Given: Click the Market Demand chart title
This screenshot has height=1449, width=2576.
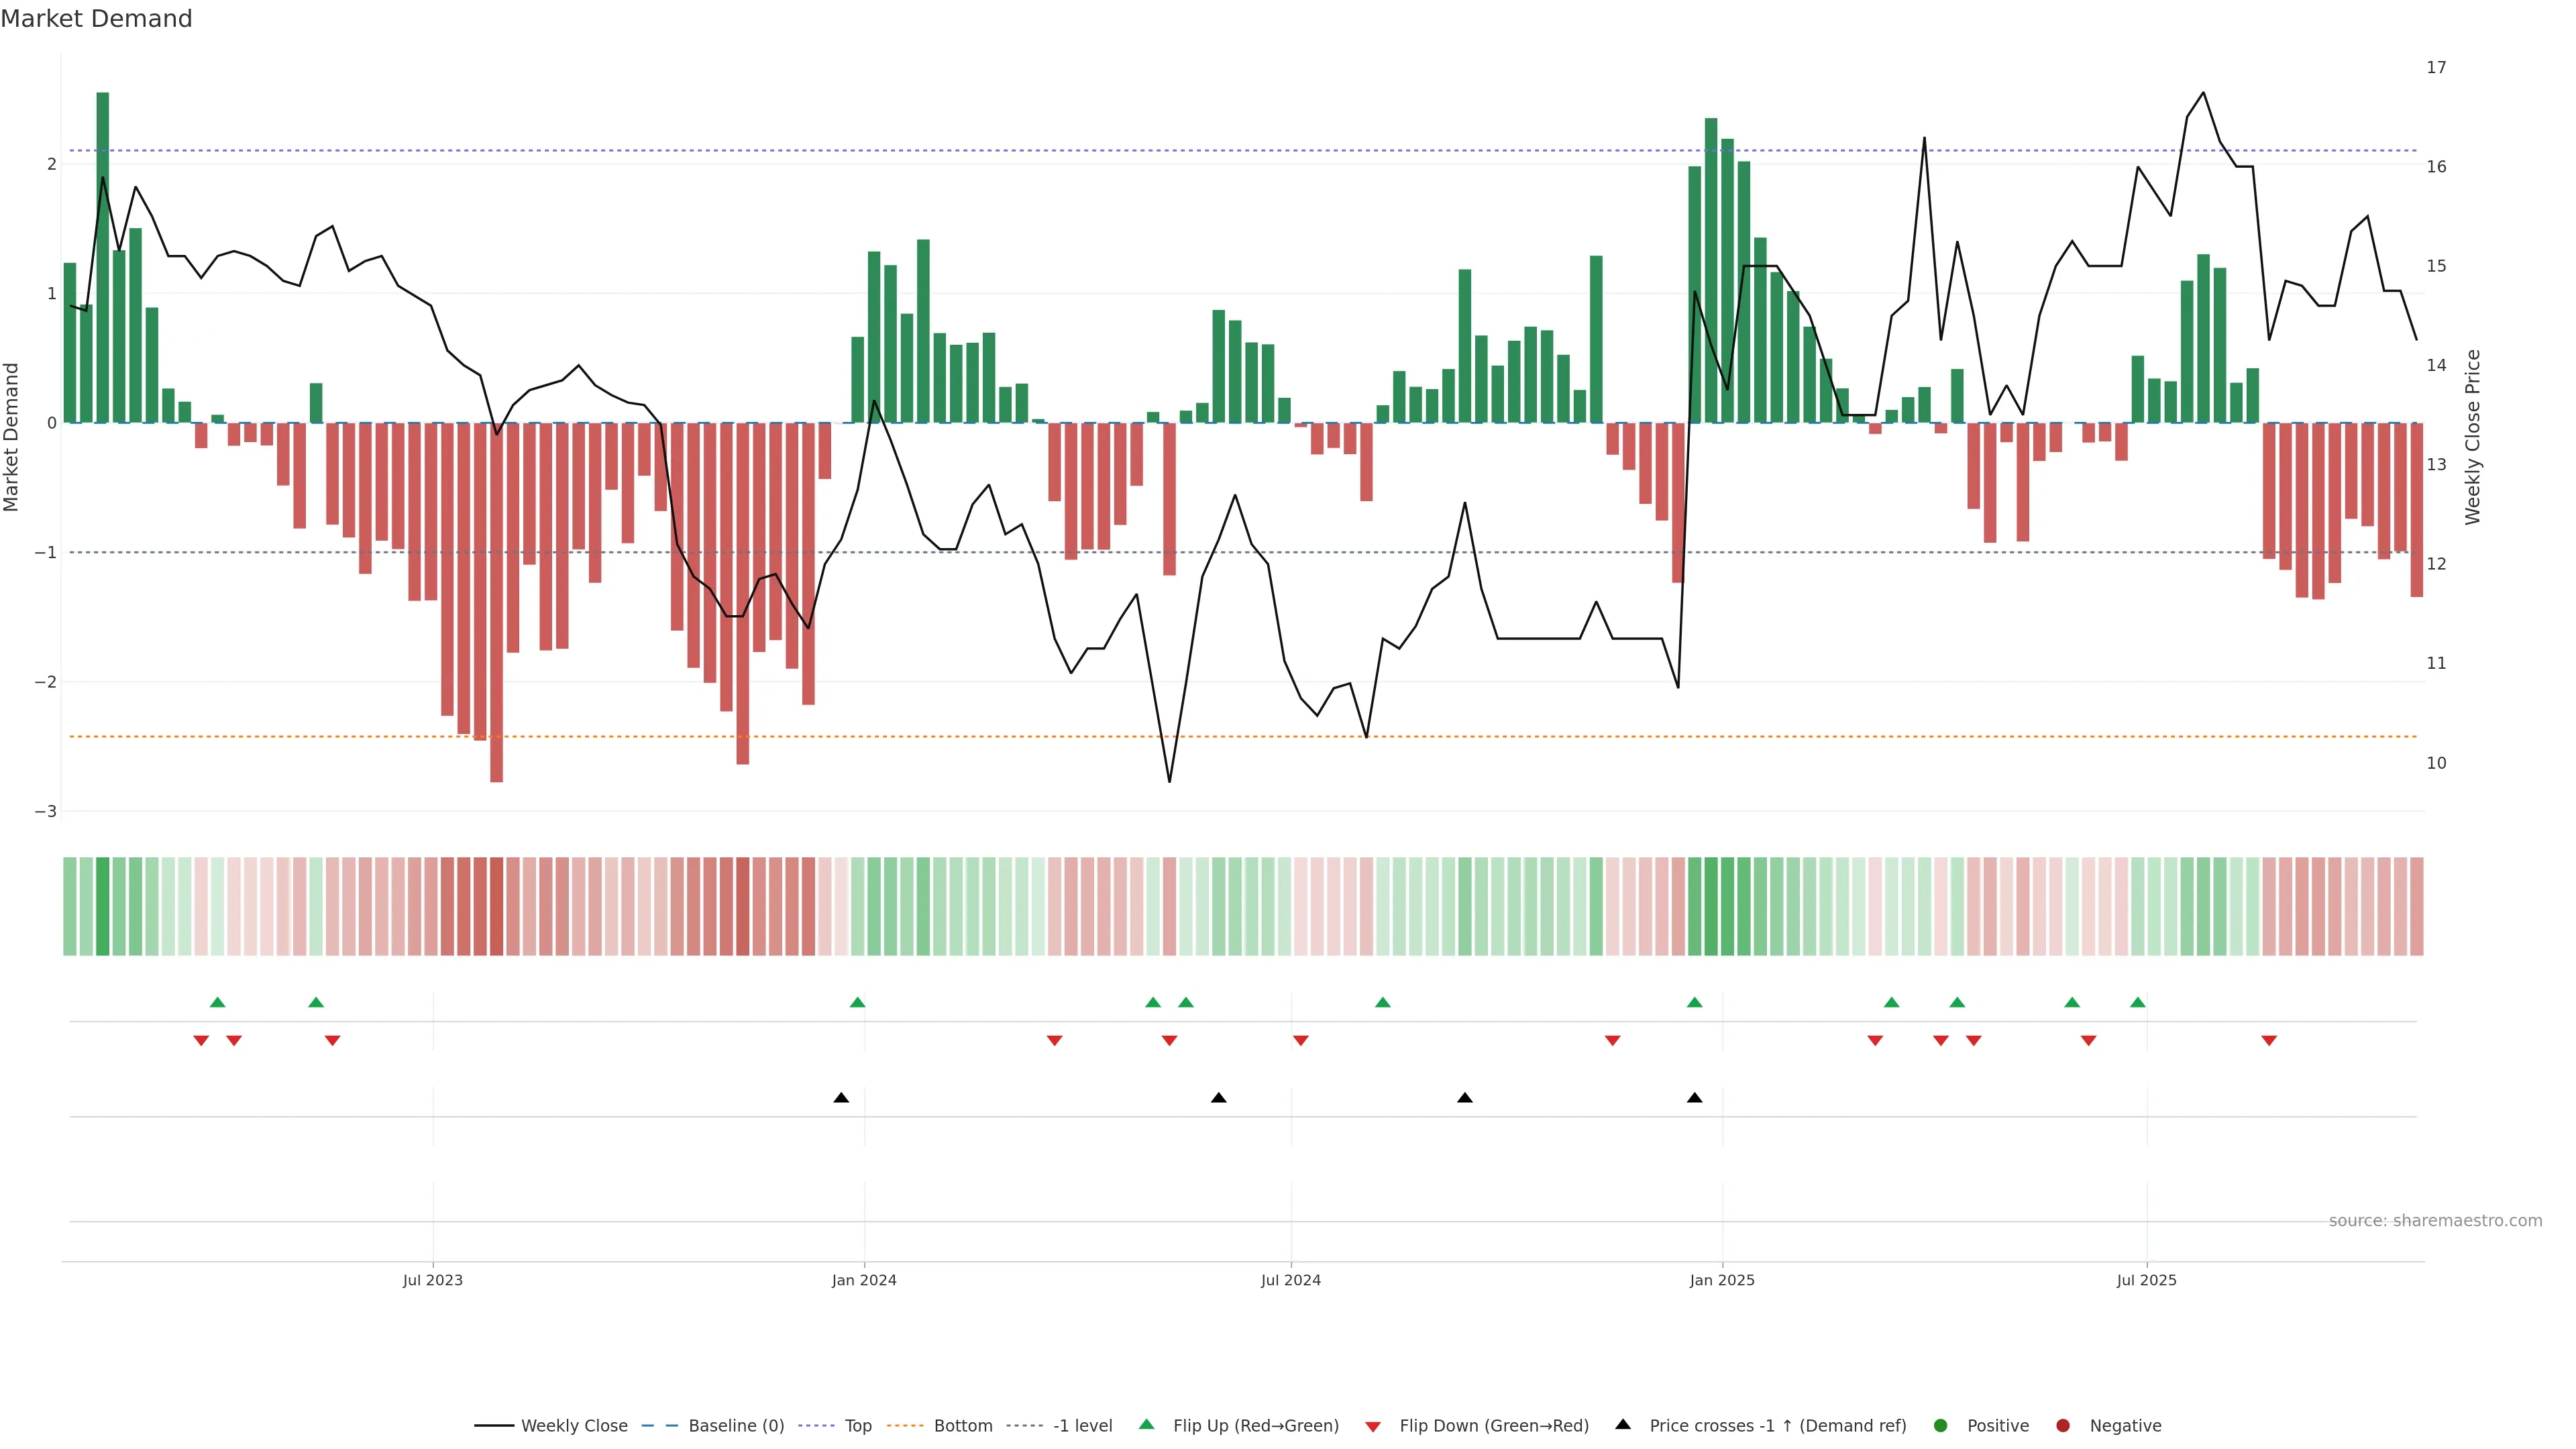Looking at the screenshot, I should pos(96,19).
